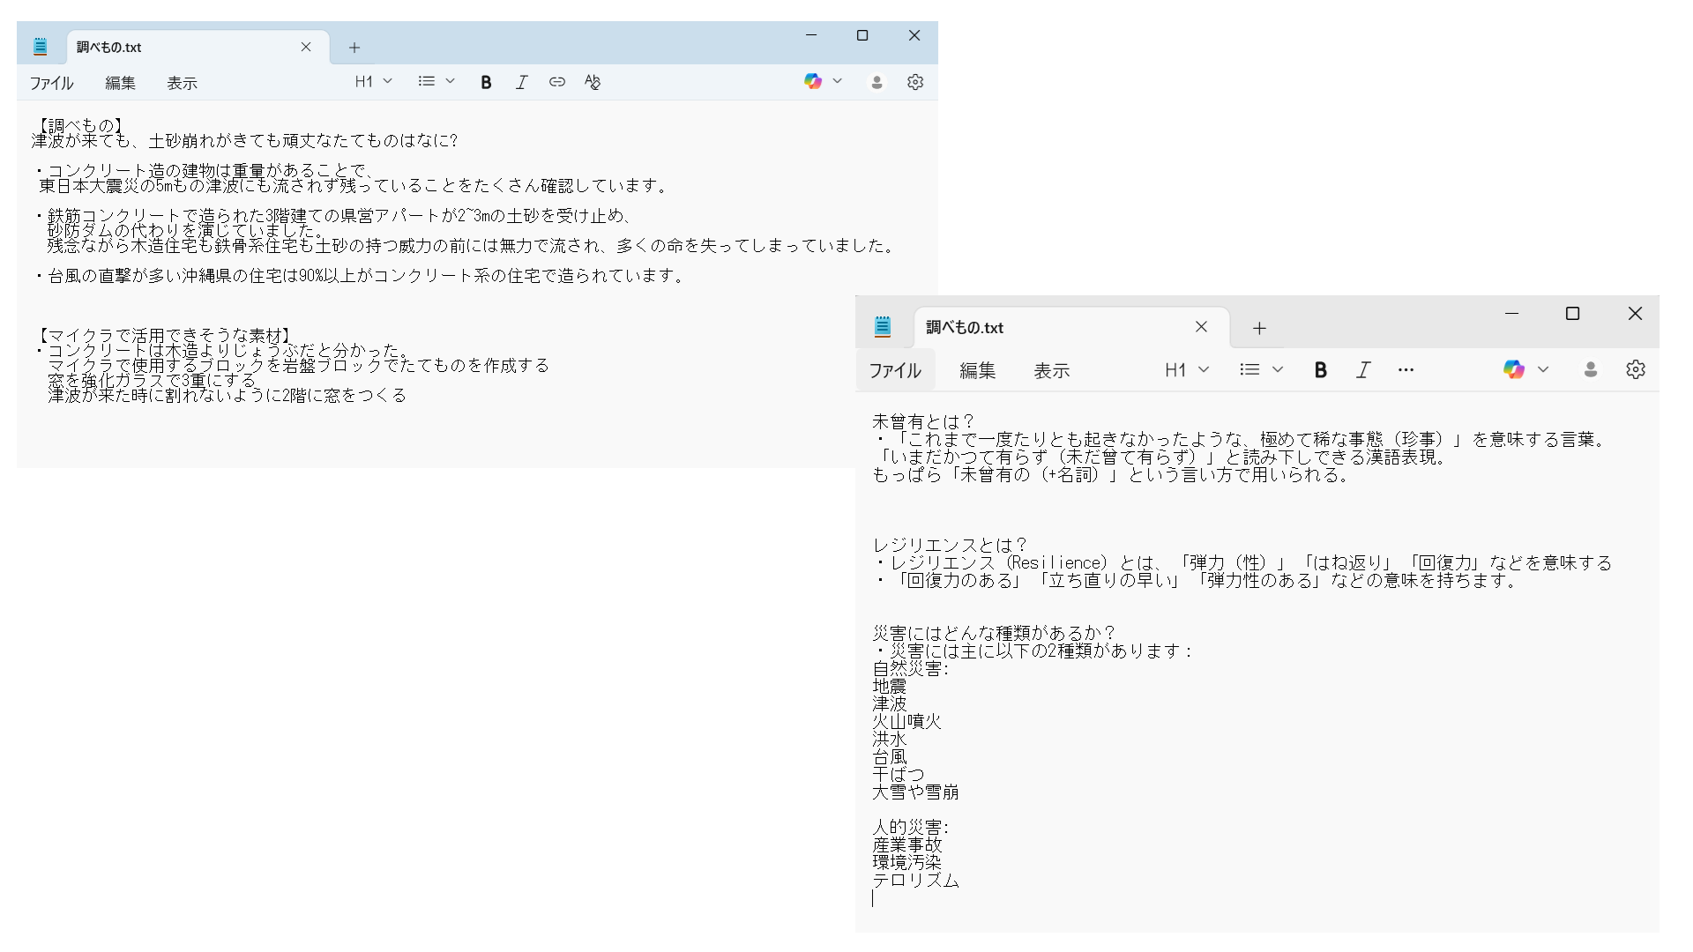
Task: Open account profile icon in upper-left window
Action: pos(876,82)
